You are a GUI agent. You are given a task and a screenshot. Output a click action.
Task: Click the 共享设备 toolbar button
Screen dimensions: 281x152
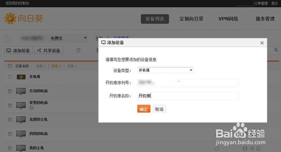coord(49,50)
